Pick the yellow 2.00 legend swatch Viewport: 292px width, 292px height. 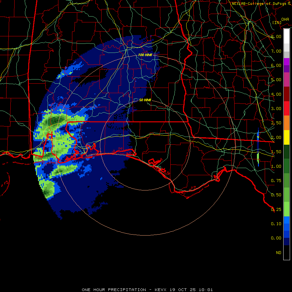tap(286, 137)
